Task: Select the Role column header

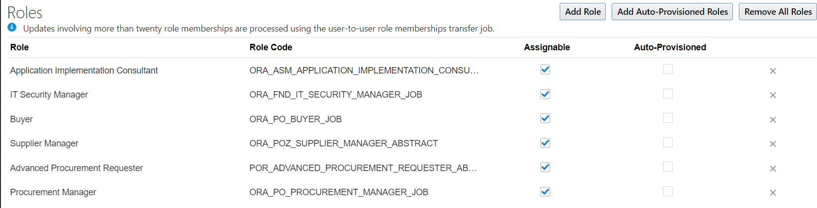Action: [x=19, y=47]
